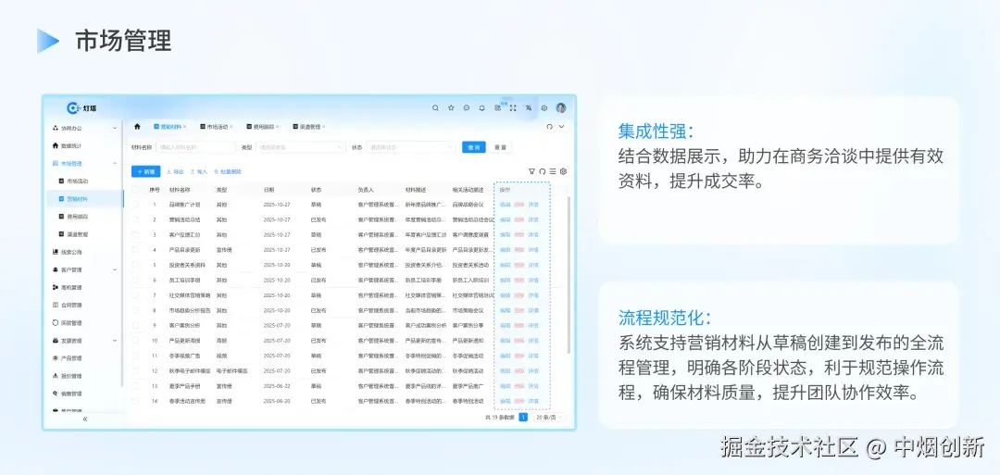The height and width of the screenshot is (475, 1000).
Task: Click the language translate icon
Action: [x=529, y=108]
